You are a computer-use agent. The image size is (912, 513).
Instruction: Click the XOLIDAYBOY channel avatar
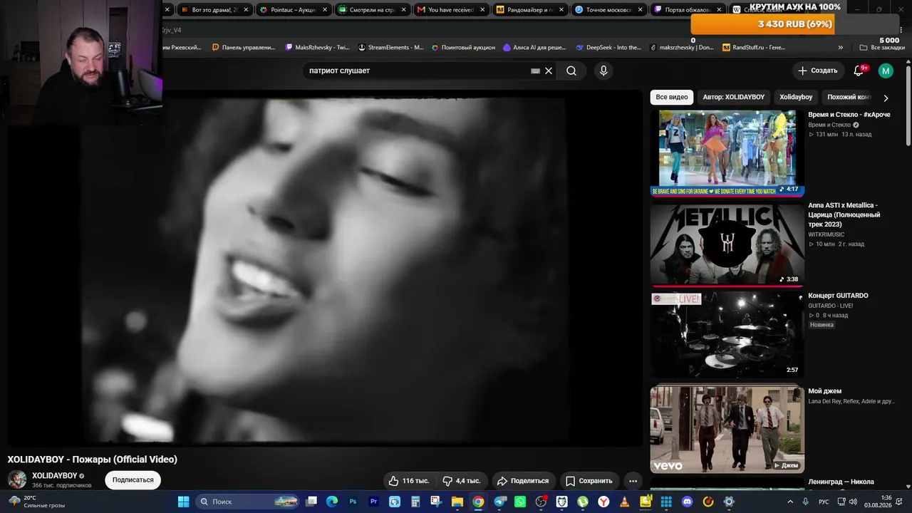coord(17,480)
